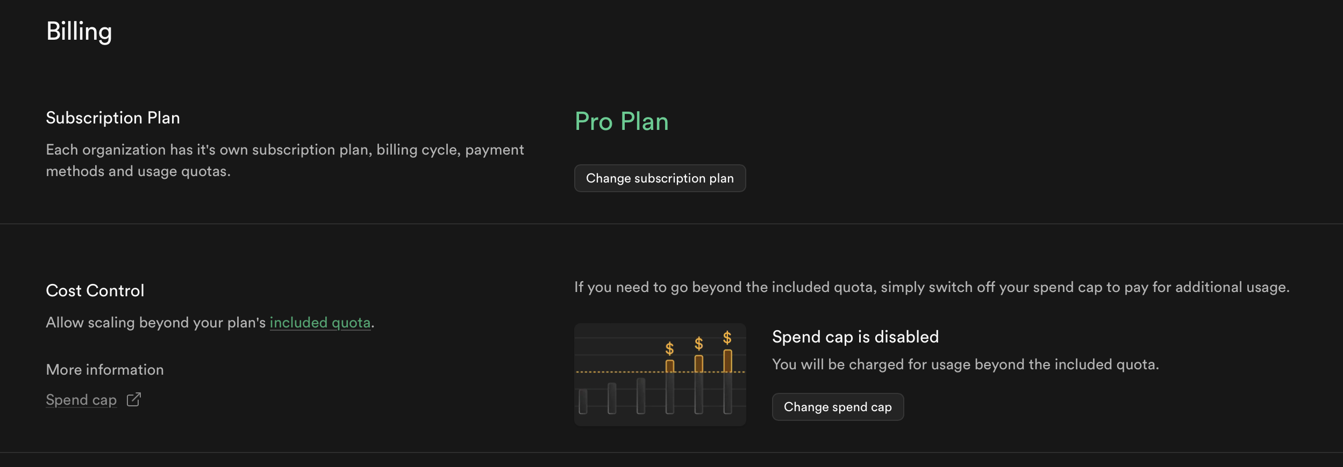This screenshot has width=1343, height=467.
Task: Click the More information label
Action: 105,370
